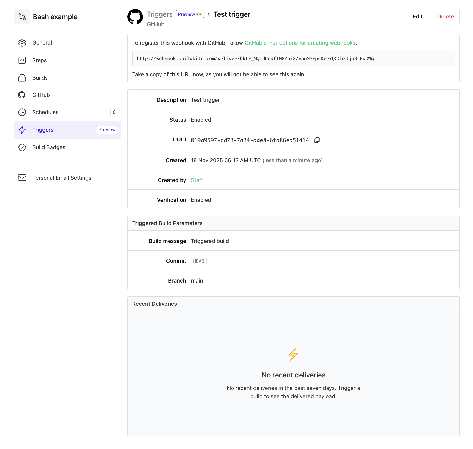473x449 pixels.
Task: Click the Triggers lightning bolt icon
Action: pos(22,130)
